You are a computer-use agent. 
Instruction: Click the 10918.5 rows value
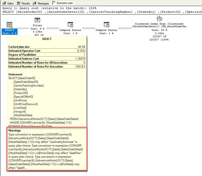click(80, 66)
